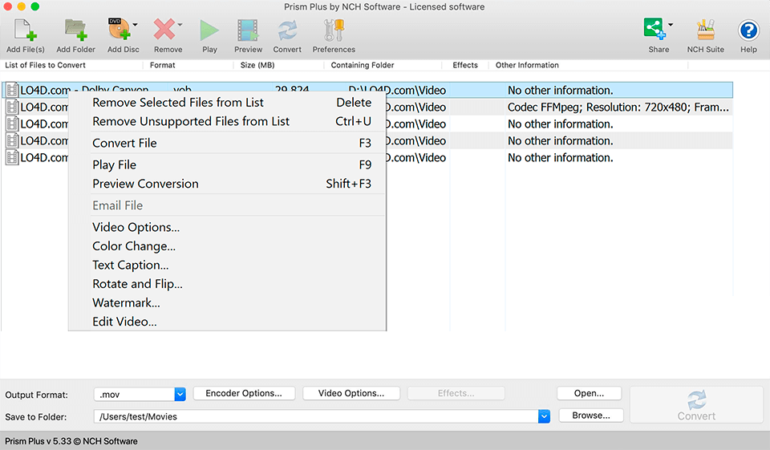
Task: Click the red Remove icon
Action: (x=164, y=30)
